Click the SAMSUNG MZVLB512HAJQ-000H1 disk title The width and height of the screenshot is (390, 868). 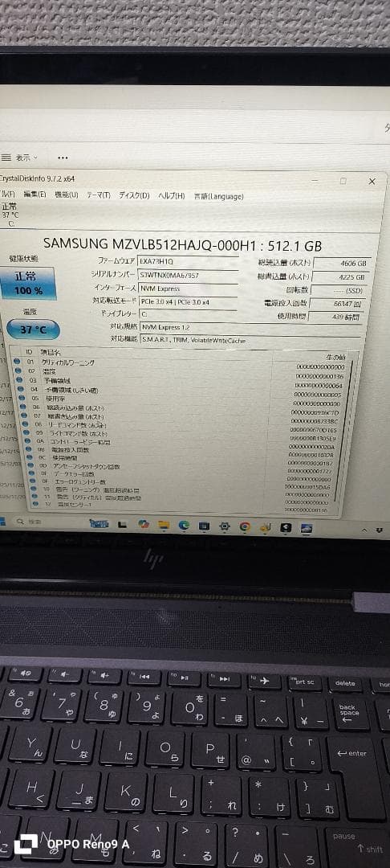(x=182, y=244)
